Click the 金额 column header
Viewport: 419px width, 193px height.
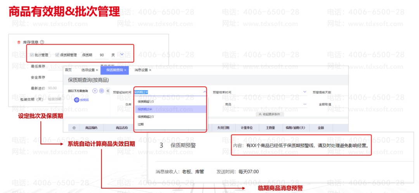pyautogui.click(x=321, y=128)
